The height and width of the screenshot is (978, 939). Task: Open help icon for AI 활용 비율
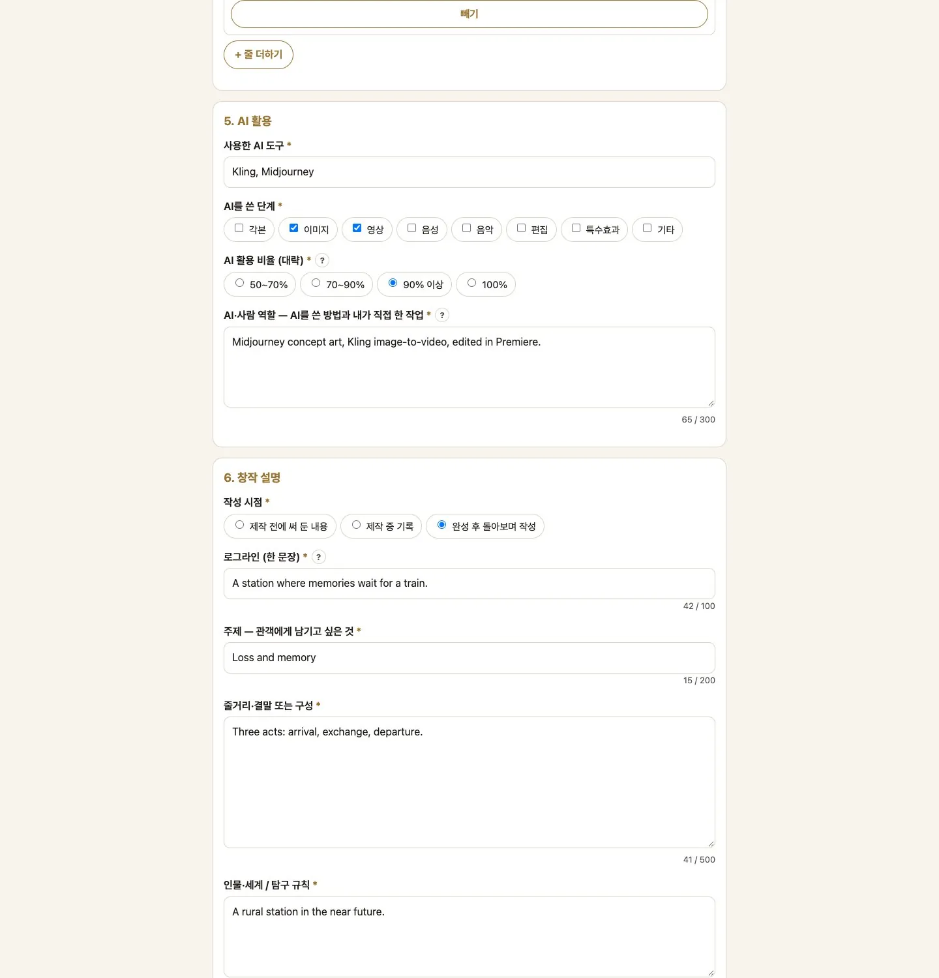coord(322,260)
